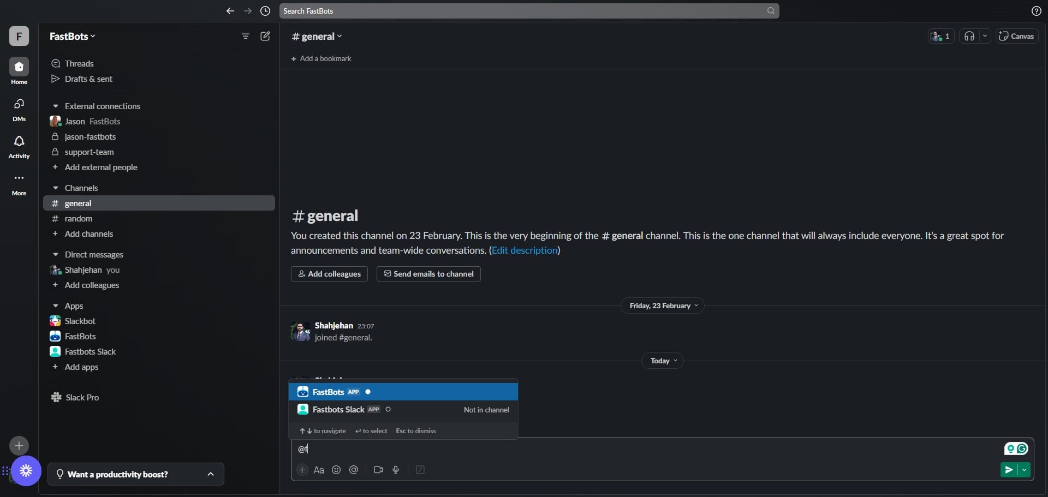Click the Edit description link
1048x497 pixels.
(x=525, y=250)
